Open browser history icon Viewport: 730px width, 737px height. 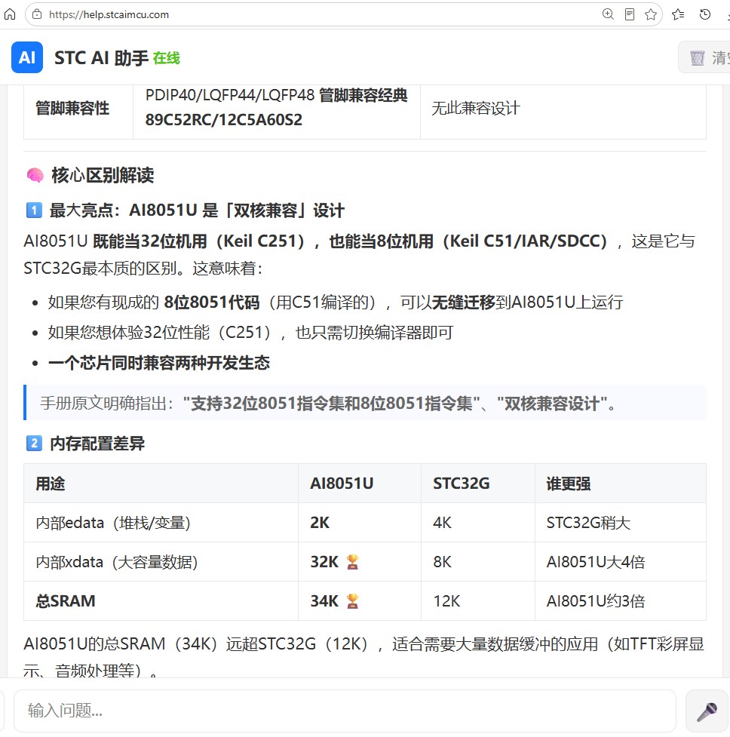click(704, 14)
